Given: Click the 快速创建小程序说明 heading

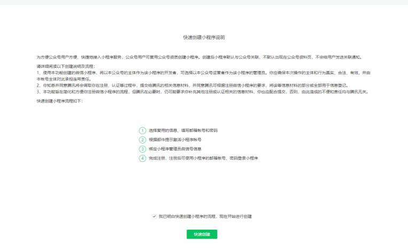Looking at the screenshot, I should [x=204, y=37].
